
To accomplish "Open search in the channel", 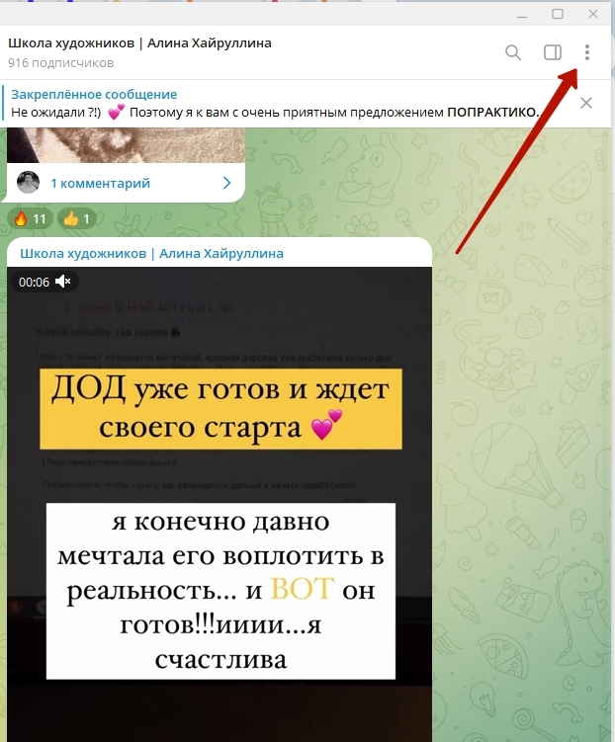I will (x=513, y=52).
